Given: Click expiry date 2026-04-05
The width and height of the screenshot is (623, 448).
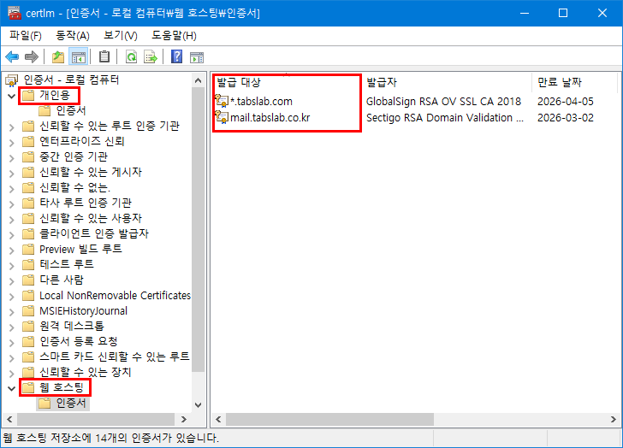Looking at the screenshot, I should point(566,101).
